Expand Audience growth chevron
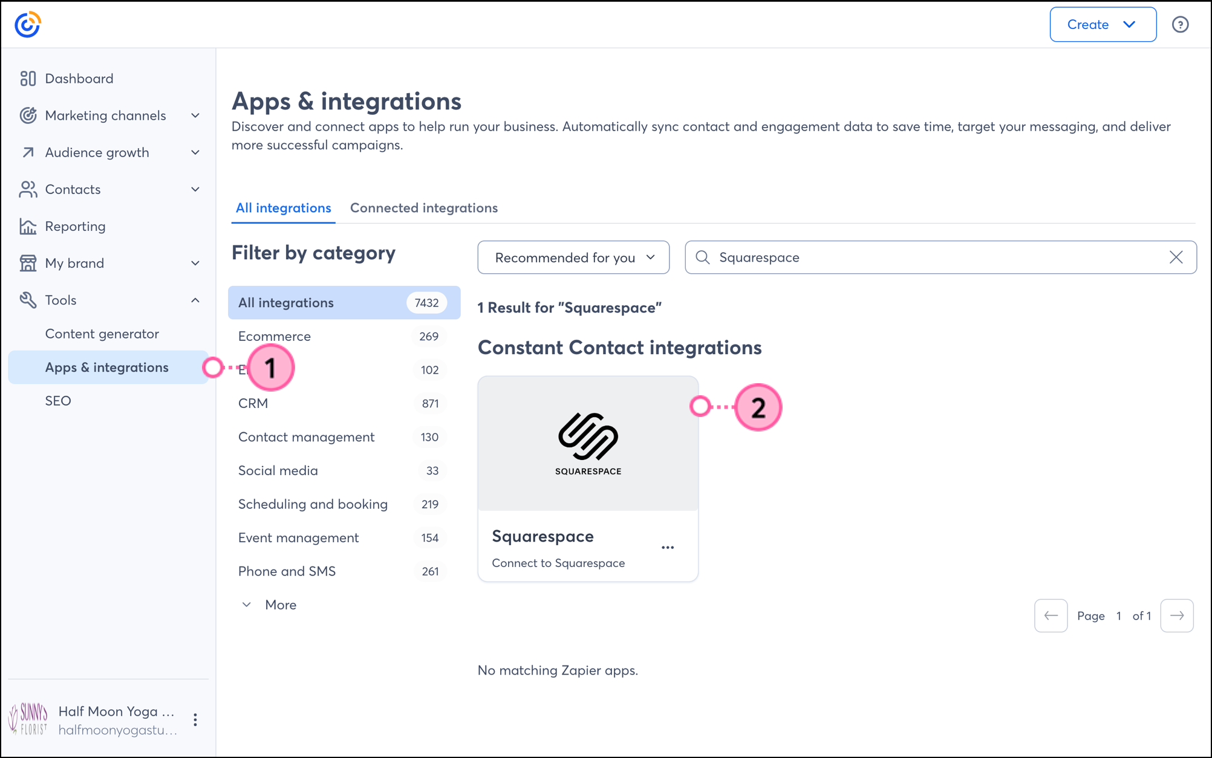Viewport: 1212px width, 758px height. (195, 152)
